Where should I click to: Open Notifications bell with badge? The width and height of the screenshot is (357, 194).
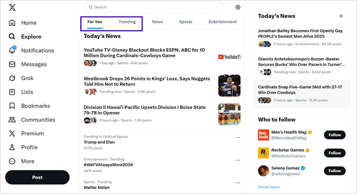click(x=12, y=50)
